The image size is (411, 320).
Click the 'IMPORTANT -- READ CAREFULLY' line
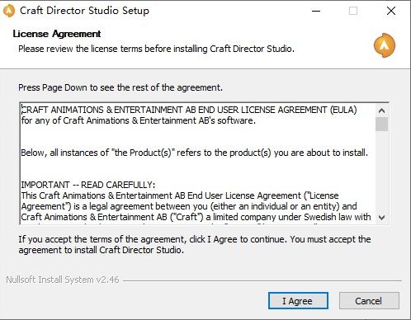(88, 185)
